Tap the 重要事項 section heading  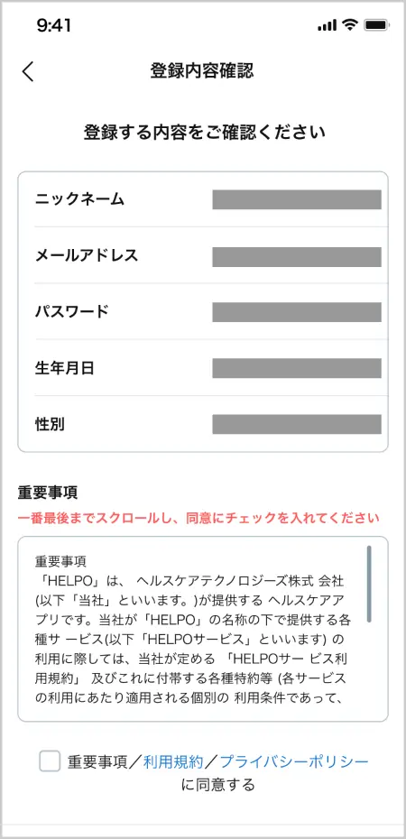(48, 492)
